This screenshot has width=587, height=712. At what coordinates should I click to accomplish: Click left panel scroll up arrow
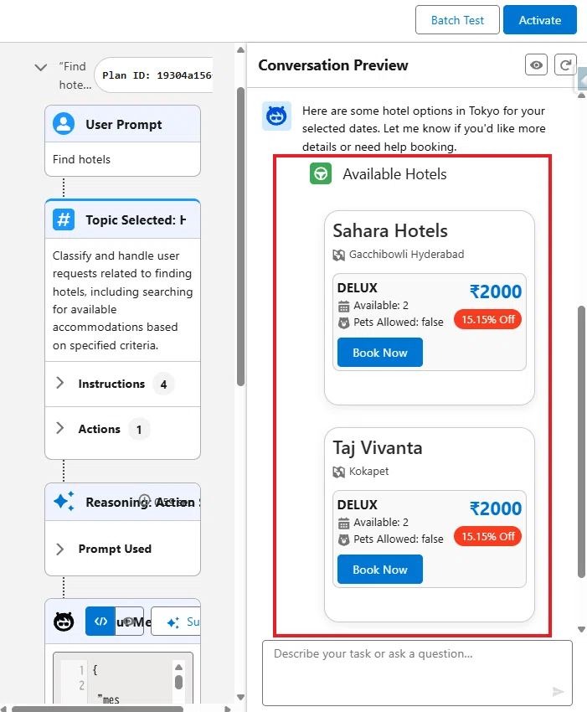click(x=240, y=50)
